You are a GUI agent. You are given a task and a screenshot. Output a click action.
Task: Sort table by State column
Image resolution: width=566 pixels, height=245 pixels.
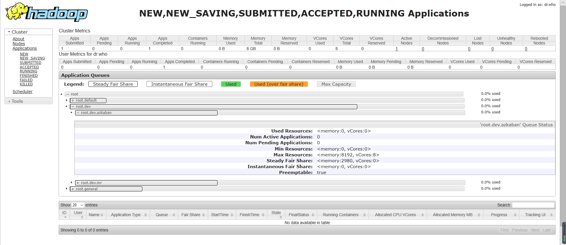point(276,214)
